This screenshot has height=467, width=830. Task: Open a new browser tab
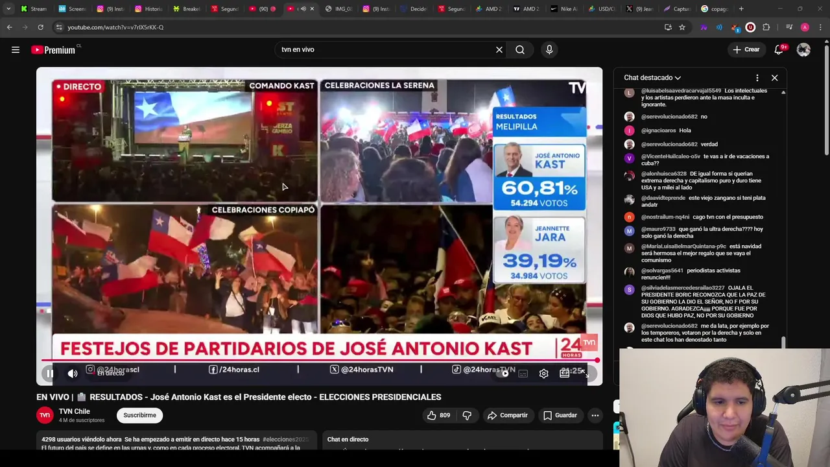(741, 9)
